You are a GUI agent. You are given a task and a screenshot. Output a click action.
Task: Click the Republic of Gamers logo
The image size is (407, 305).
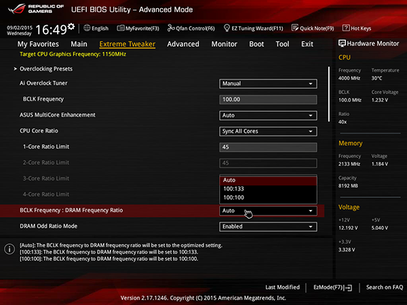click(35, 9)
